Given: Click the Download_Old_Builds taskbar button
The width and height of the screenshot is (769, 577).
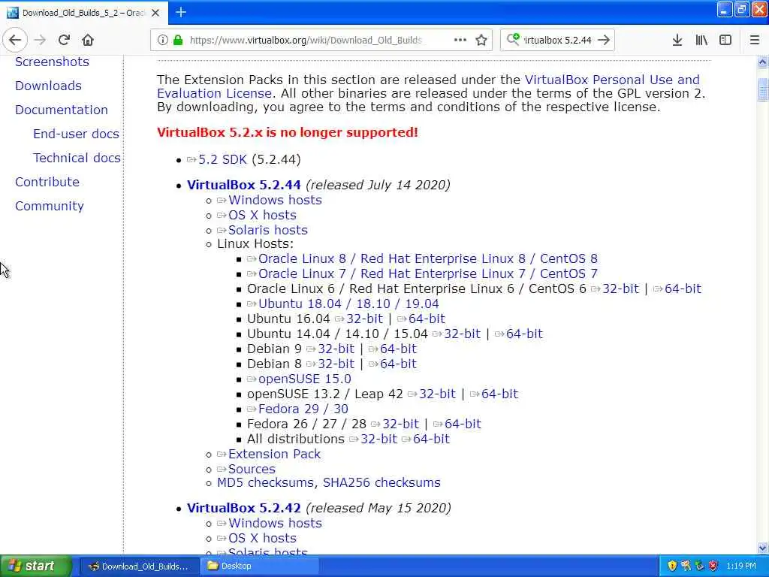Looking at the screenshot, I should pyautogui.click(x=139, y=566).
